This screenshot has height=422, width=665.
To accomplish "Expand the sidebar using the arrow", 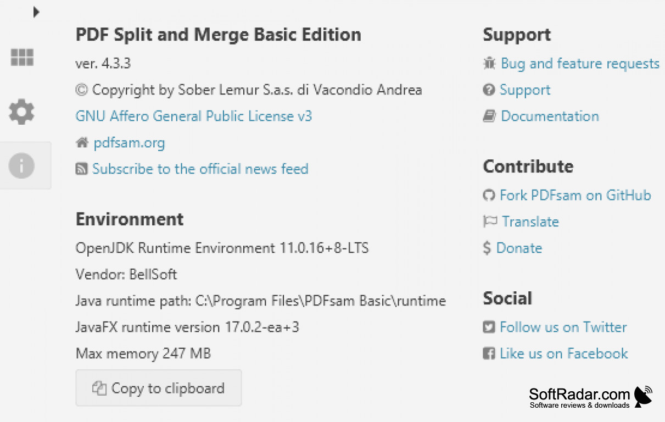I will (x=36, y=12).
